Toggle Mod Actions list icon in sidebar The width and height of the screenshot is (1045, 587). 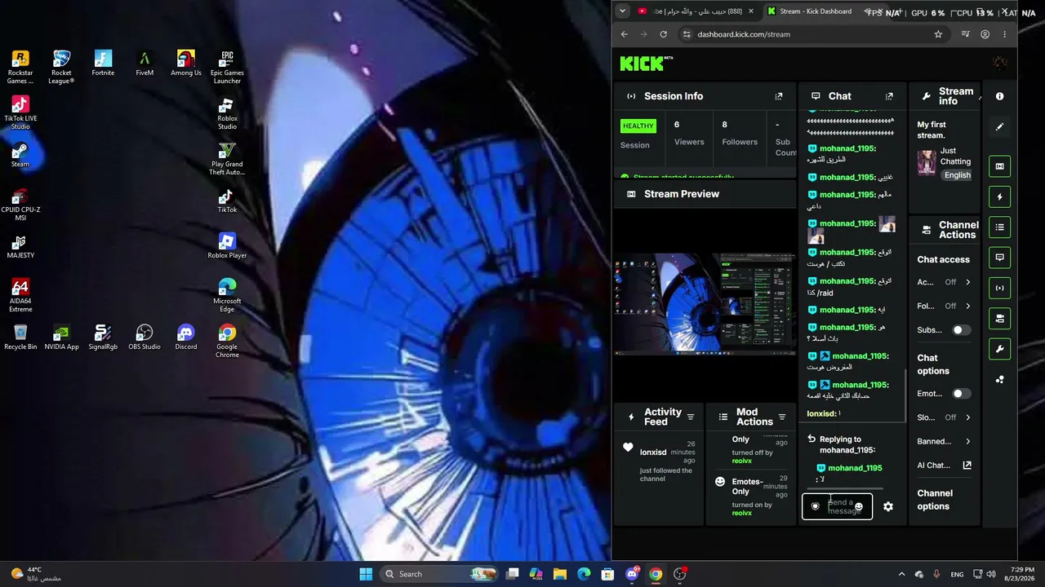click(1000, 227)
